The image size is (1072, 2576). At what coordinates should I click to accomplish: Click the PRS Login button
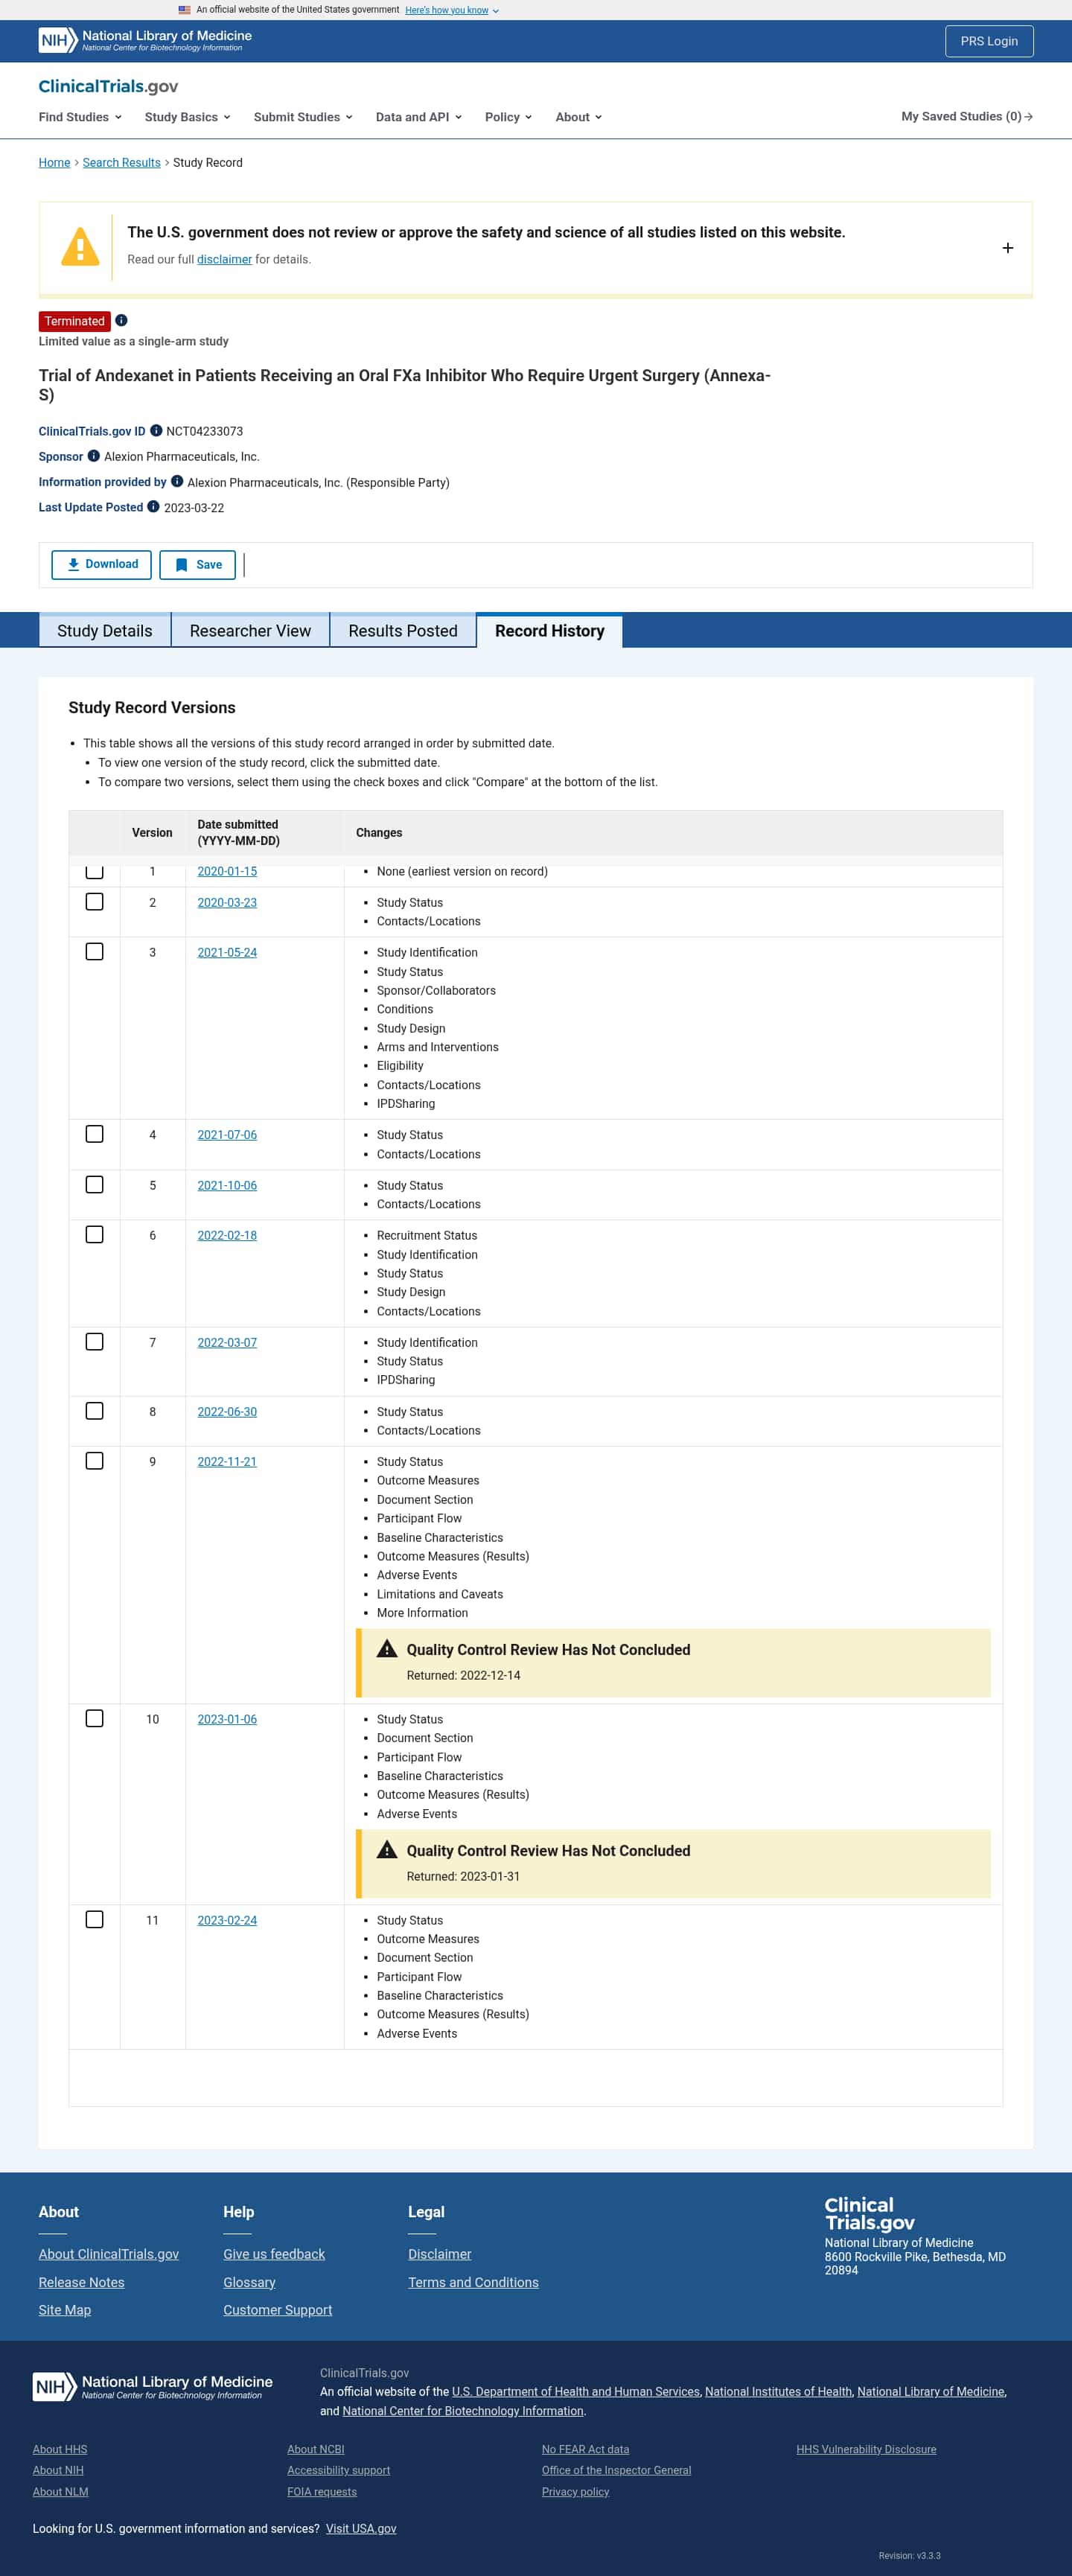(x=988, y=41)
